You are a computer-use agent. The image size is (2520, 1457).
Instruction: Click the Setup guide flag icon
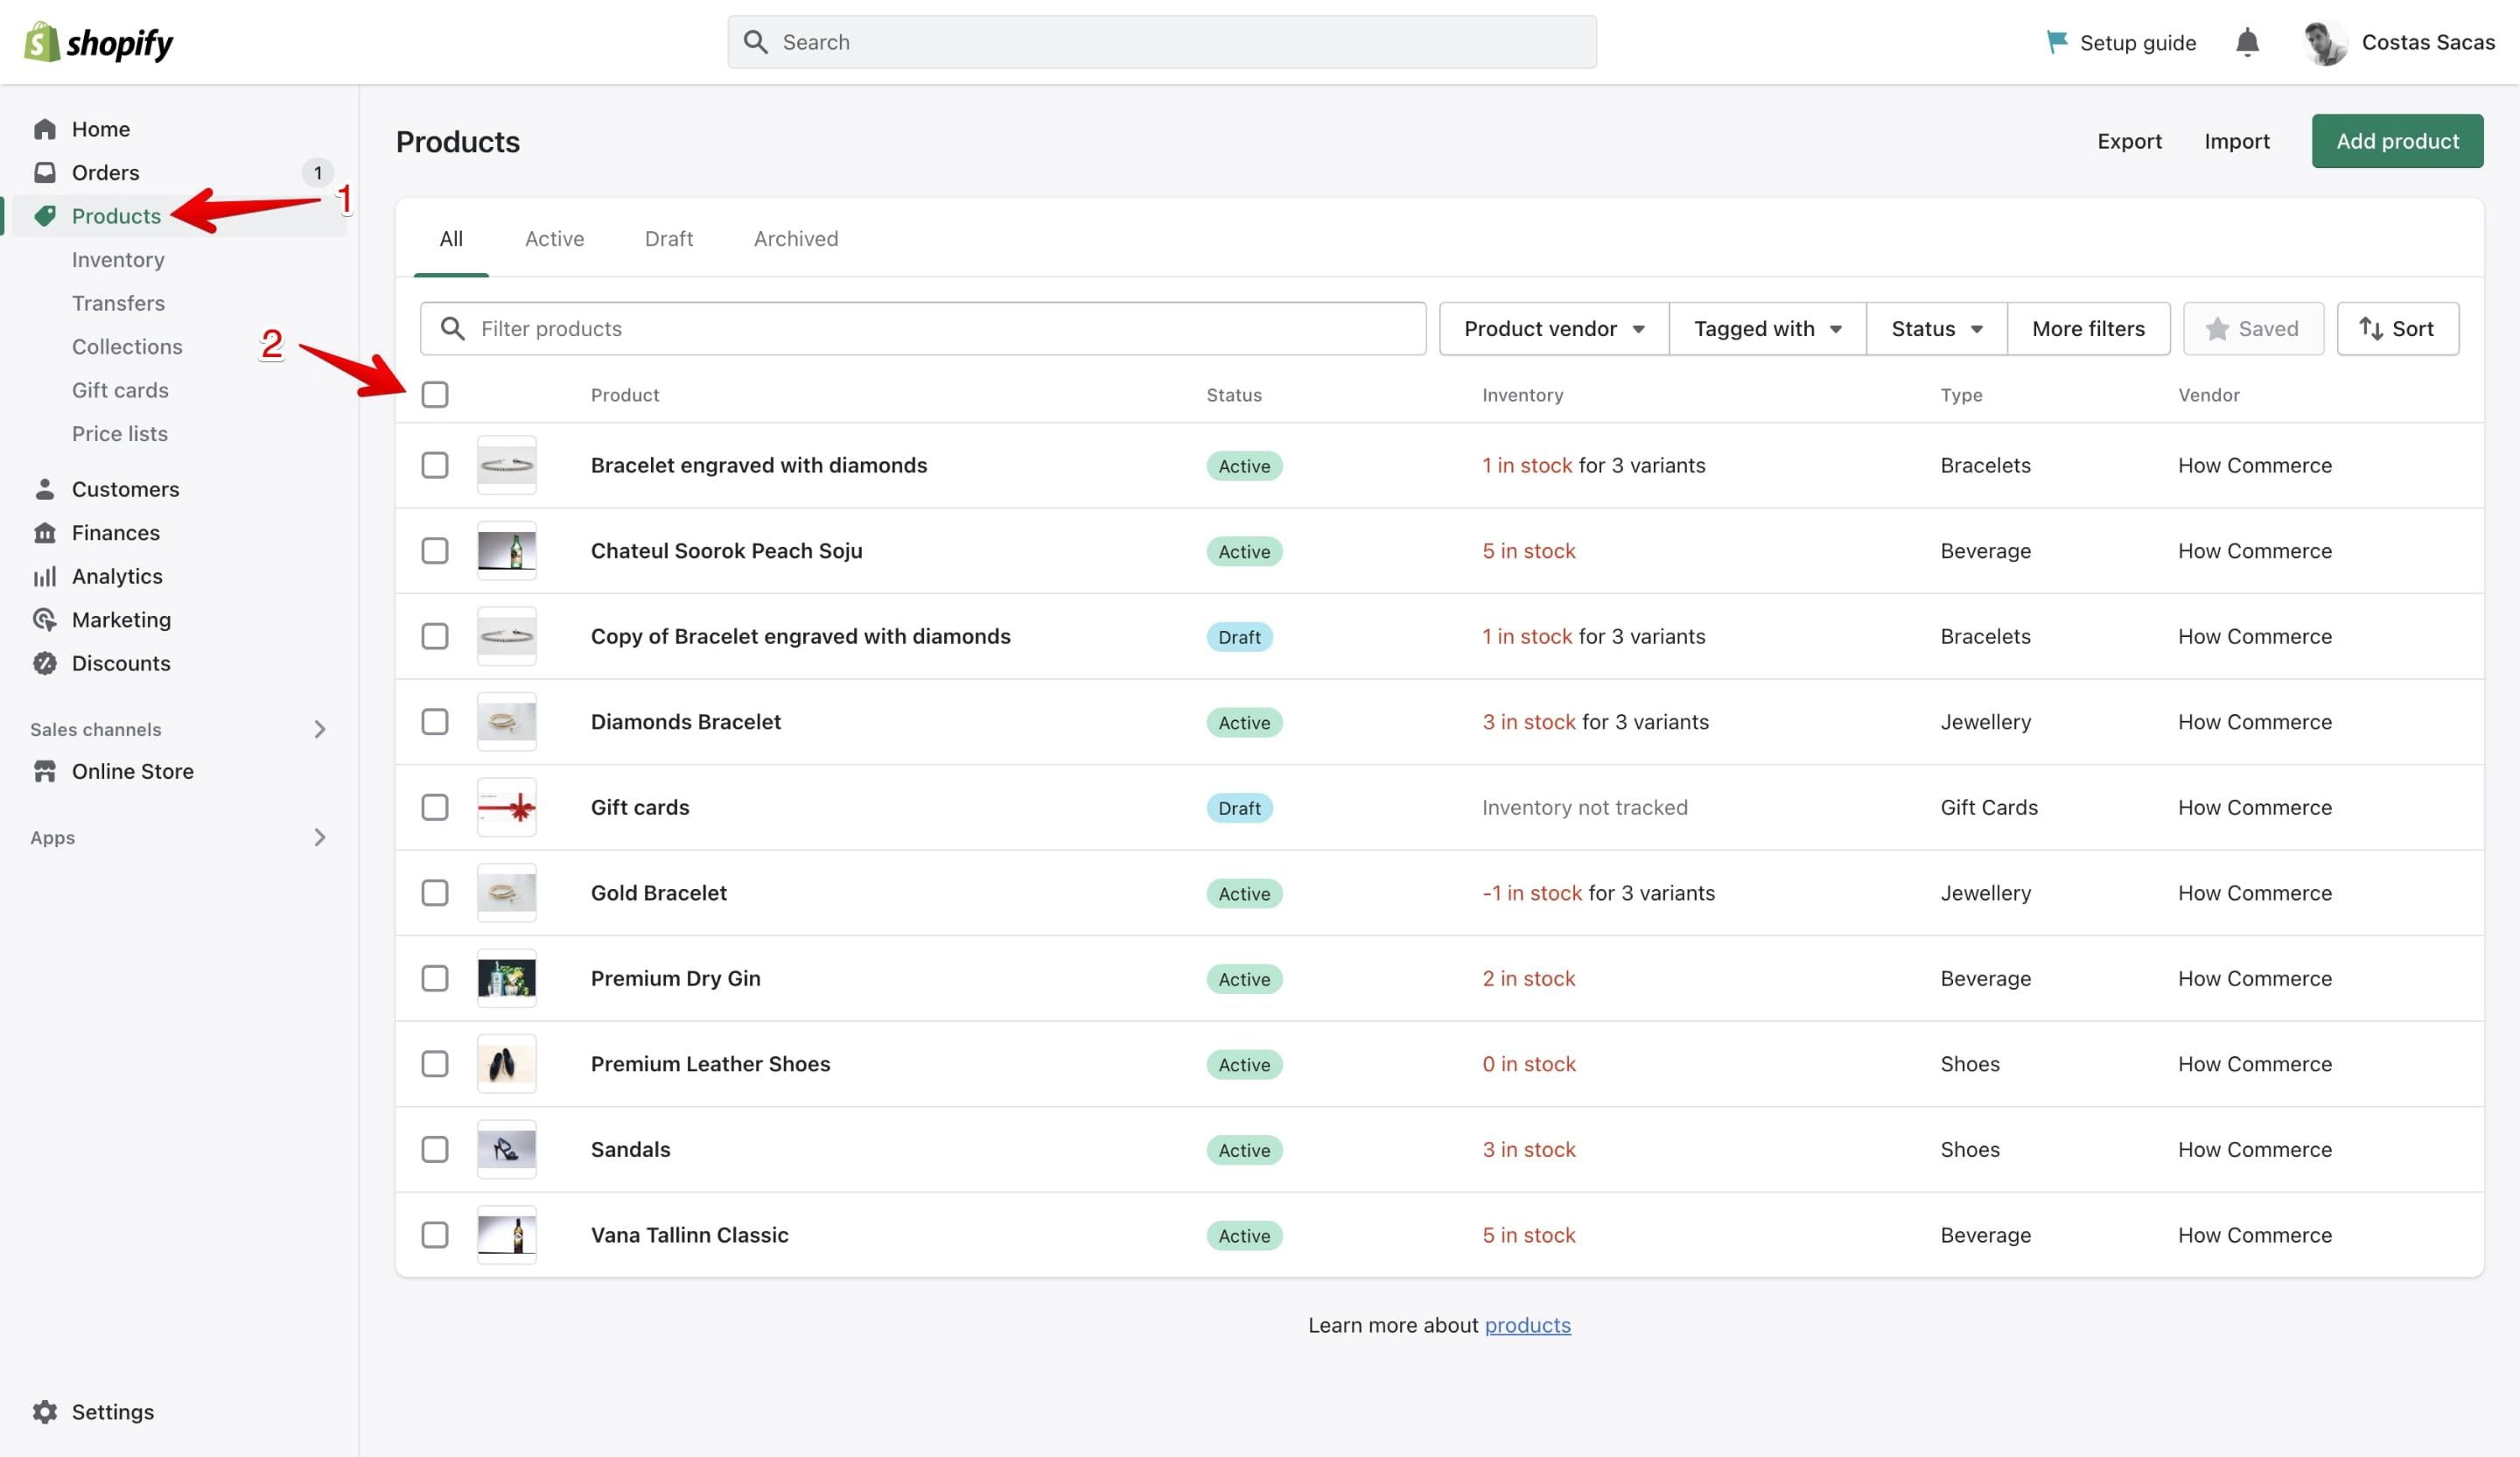point(2057,42)
